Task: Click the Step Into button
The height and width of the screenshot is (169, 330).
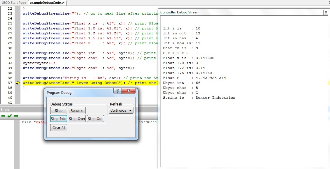Action: point(59,119)
